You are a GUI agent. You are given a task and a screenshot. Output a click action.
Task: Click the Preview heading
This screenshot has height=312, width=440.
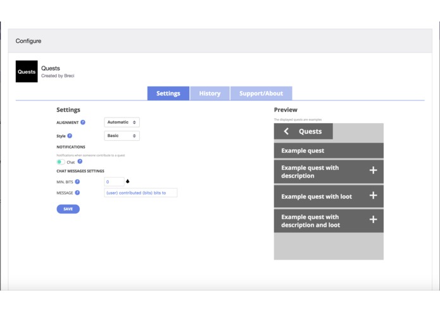pos(286,110)
